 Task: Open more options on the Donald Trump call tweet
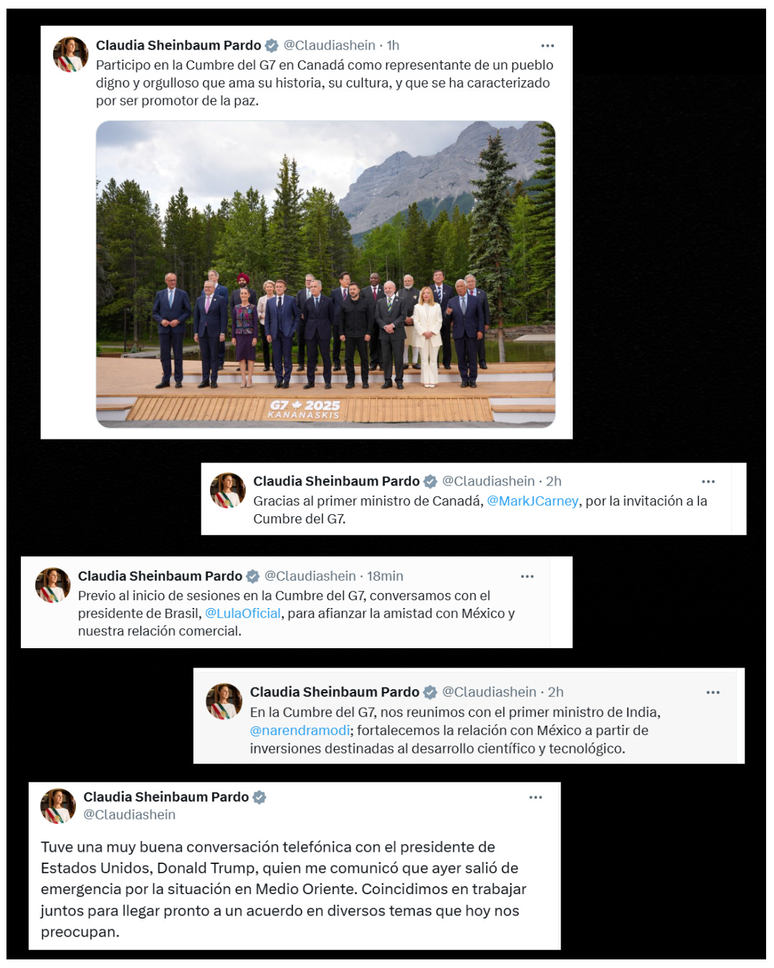point(535,797)
